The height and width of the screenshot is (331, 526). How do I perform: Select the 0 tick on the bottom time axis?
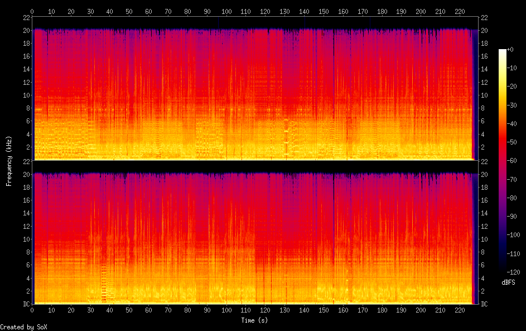coord(32,310)
